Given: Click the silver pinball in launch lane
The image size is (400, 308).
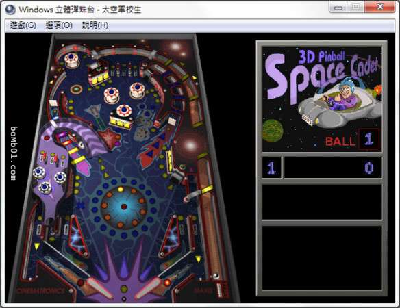Looking at the screenshot, I should click(x=216, y=276).
